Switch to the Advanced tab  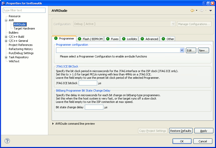coord(149,39)
